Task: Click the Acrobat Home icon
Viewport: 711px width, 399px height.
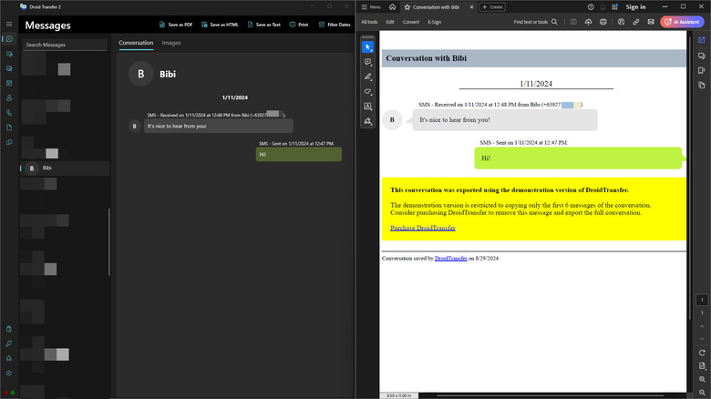Action: point(392,6)
